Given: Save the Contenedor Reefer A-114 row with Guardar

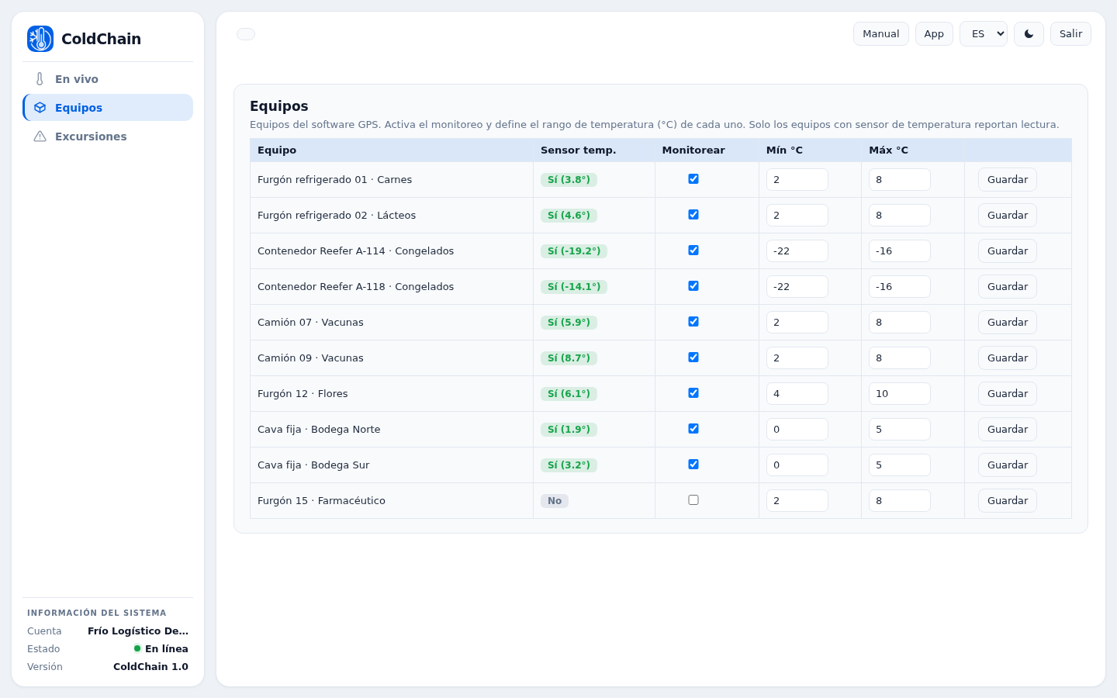Looking at the screenshot, I should [x=1008, y=251].
